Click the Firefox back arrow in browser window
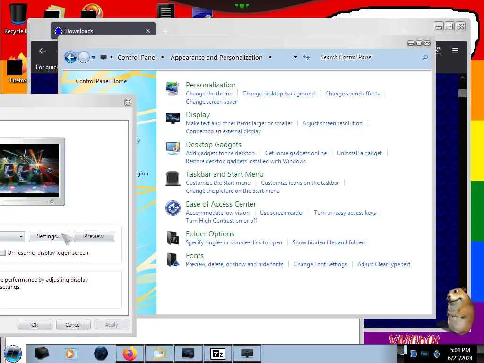The height and width of the screenshot is (363, 484). 43,51
